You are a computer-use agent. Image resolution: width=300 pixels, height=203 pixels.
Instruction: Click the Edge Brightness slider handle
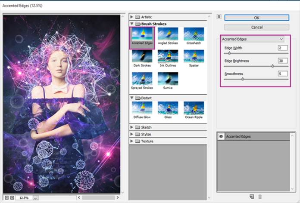pyautogui.click(x=272, y=66)
